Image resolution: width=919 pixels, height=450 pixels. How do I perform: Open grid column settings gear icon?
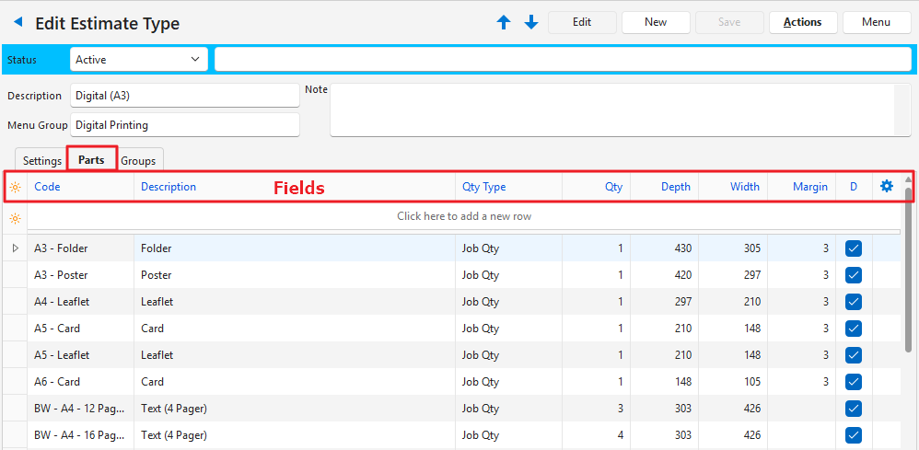(887, 186)
